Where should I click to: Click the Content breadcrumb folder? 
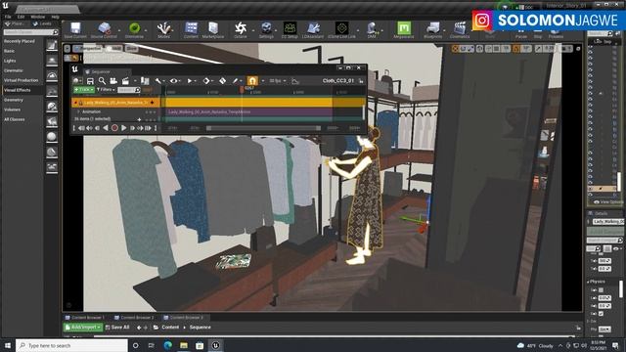[170, 328]
